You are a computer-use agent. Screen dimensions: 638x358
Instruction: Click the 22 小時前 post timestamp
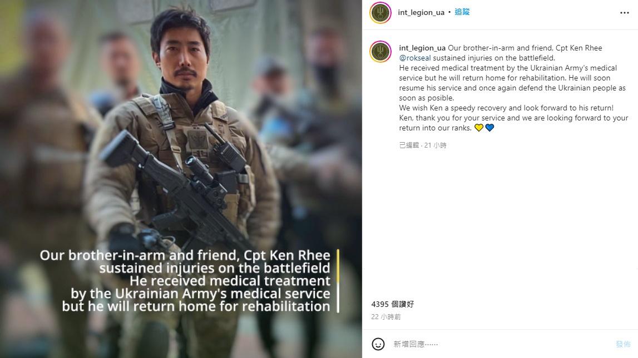[x=385, y=316]
